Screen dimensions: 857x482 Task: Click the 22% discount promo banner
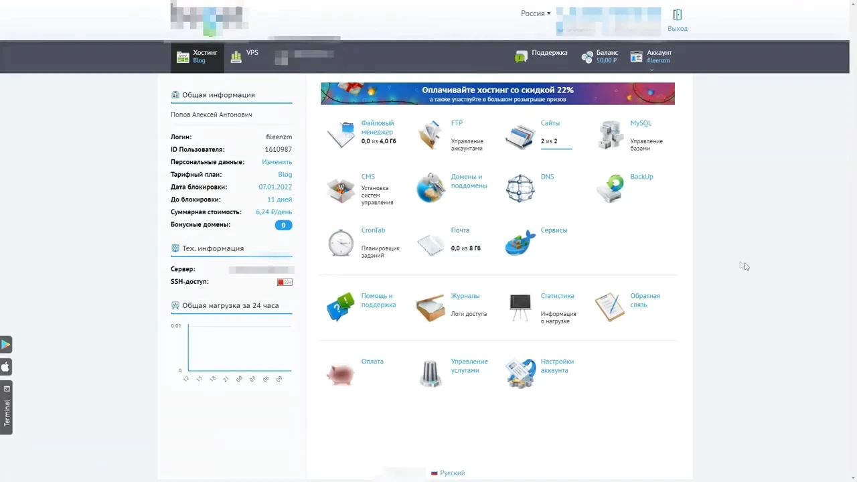[497, 94]
